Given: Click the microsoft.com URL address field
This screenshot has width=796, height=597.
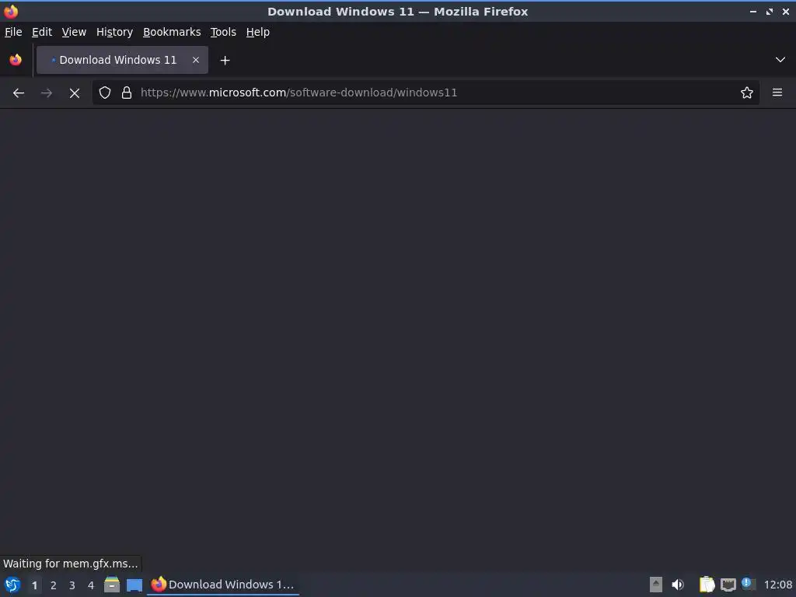Looking at the screenshot, I should point(425,93).
